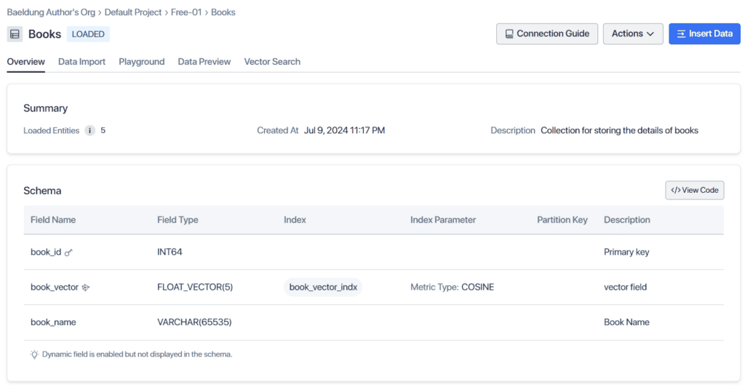The height and width of the screenshot is (385, 745).
Task: Open the Actions dropdown menu
Action: coord(633,34)
